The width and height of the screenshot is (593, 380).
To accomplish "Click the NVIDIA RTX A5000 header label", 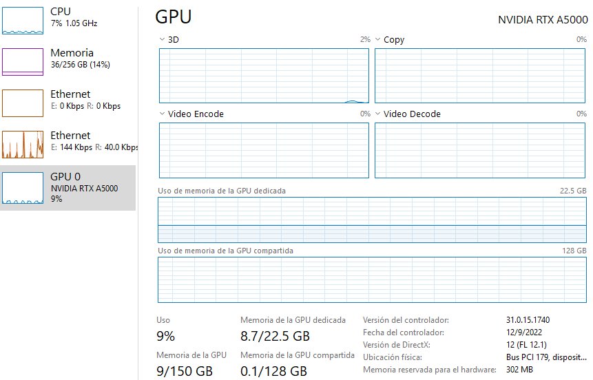I will 543,19.
